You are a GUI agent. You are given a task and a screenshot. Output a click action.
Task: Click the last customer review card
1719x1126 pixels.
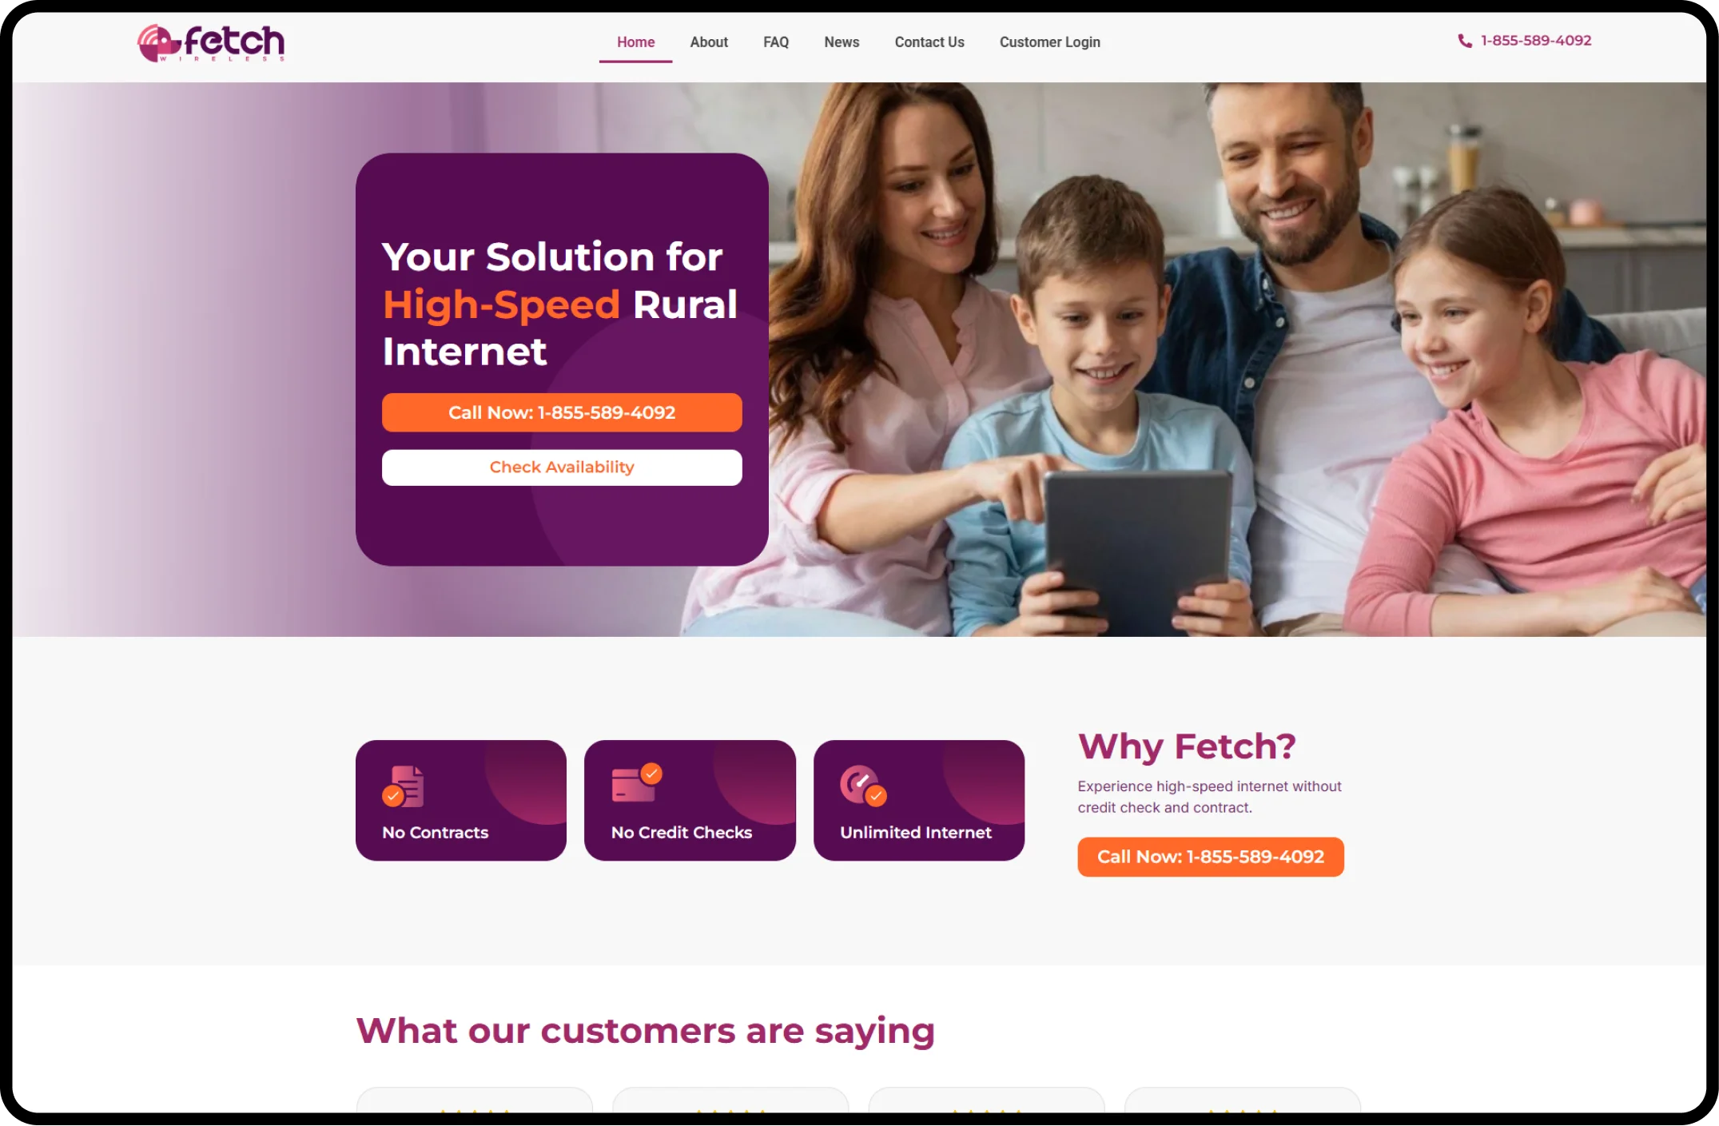[x=1243, y=1100]
